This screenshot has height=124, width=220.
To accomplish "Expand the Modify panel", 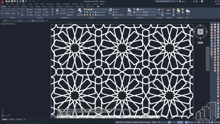I will (40, 18).
